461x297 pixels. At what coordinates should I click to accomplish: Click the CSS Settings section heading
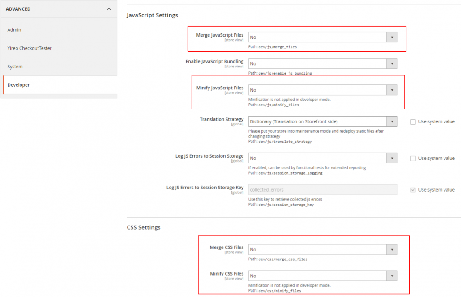[x=143, y=227]
